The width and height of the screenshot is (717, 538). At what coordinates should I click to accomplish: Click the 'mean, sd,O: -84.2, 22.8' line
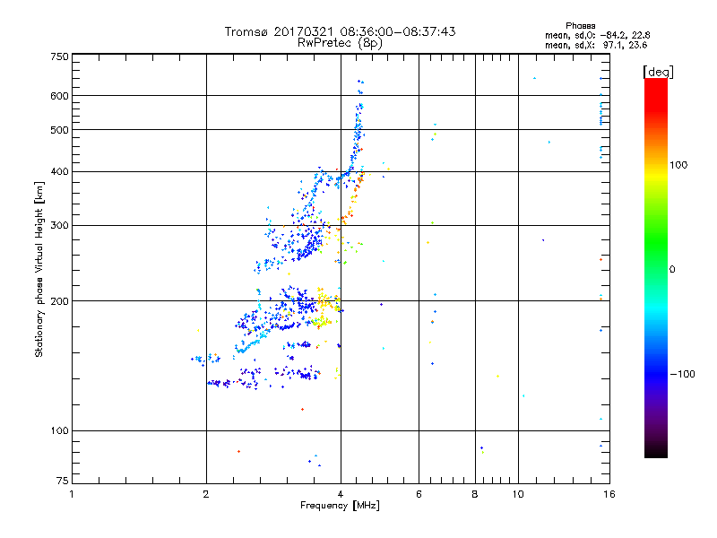click(597, 36)
